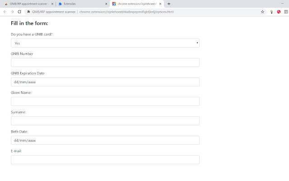Click the 'Do you have a GNIB card?' label

[32, 34]
